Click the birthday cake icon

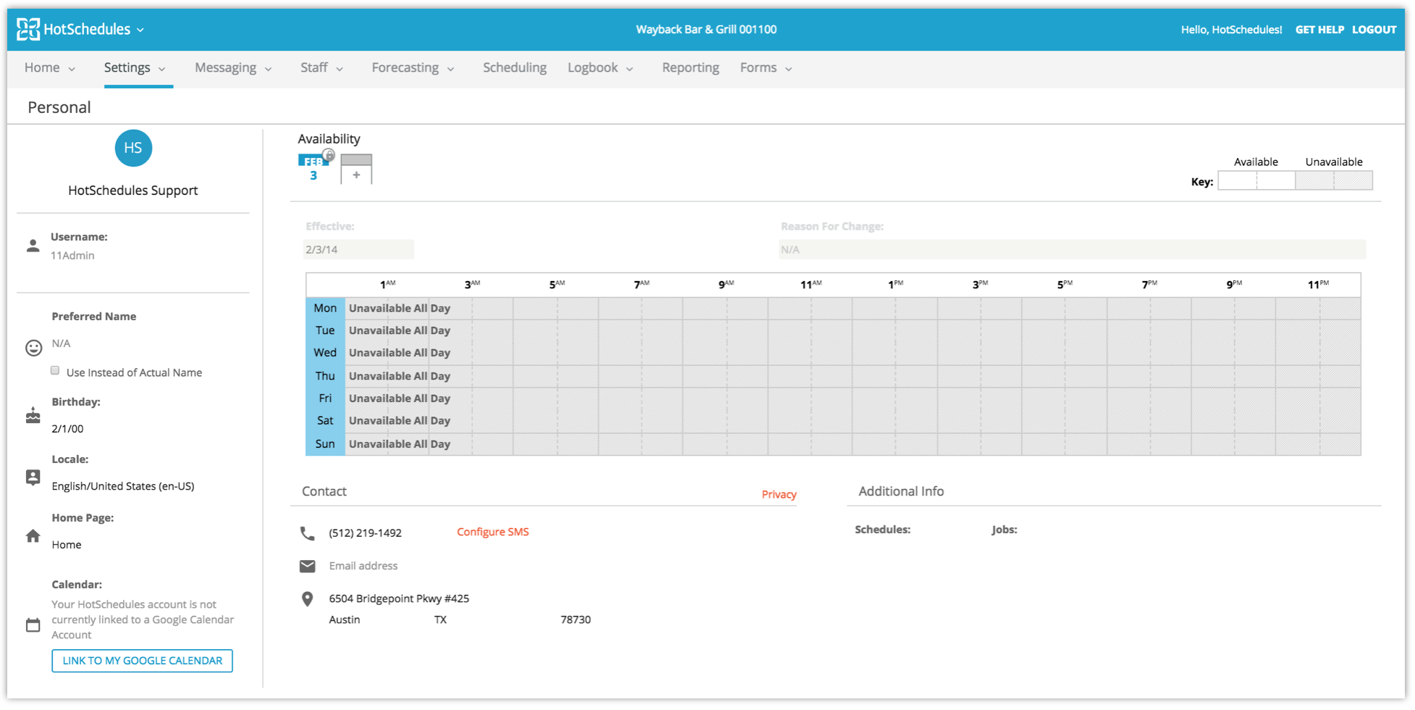click(33, 416)
